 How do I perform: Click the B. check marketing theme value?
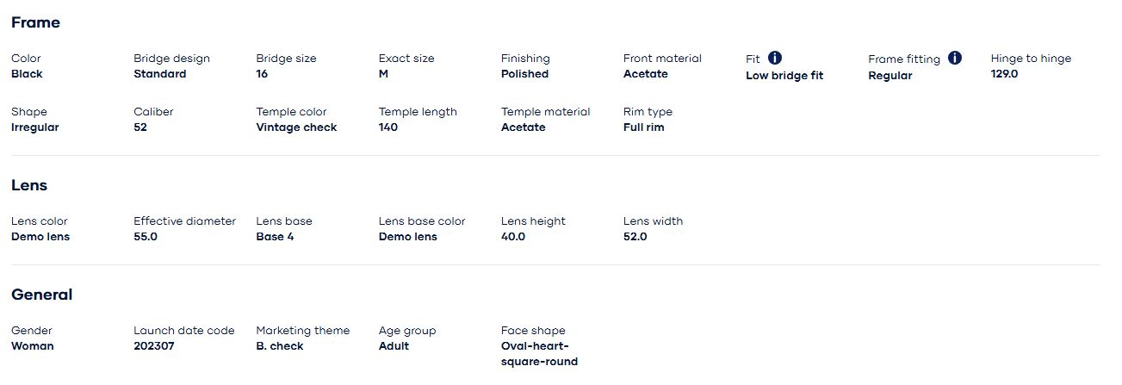point(279,346)
